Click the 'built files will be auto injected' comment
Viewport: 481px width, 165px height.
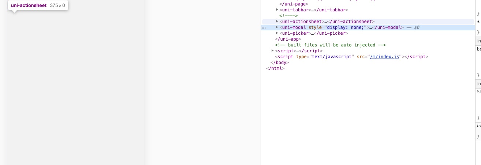coord(331,45)
